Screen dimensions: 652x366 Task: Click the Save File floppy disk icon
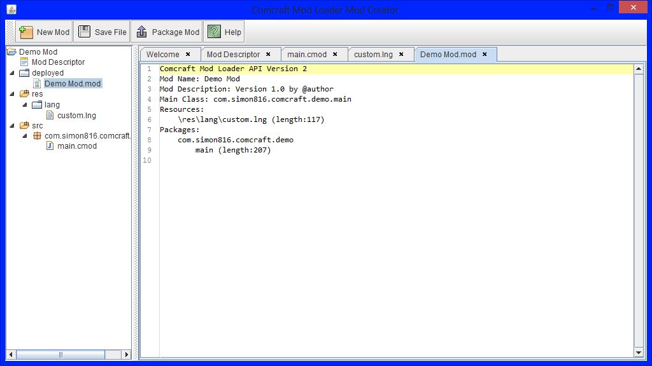pyautogui.click(x=83, y=31)
